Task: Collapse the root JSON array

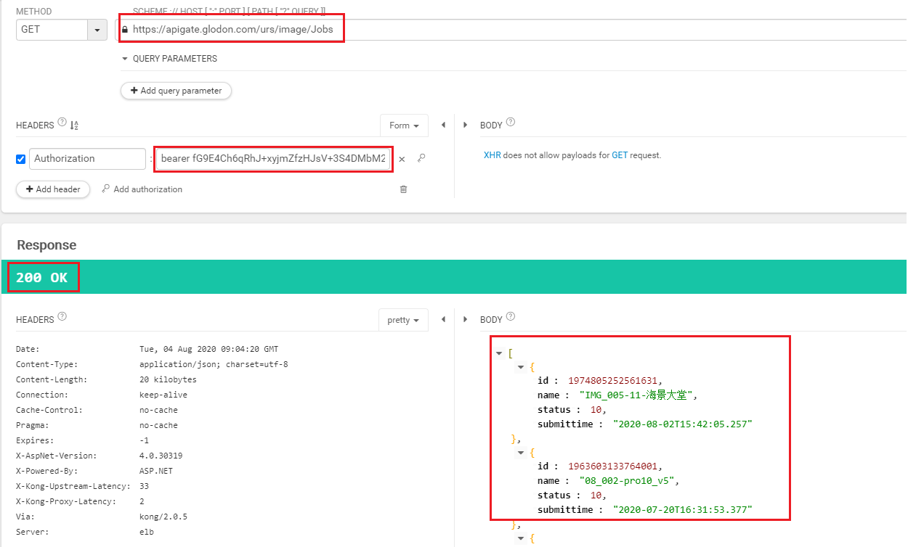Action: point(499,353)
